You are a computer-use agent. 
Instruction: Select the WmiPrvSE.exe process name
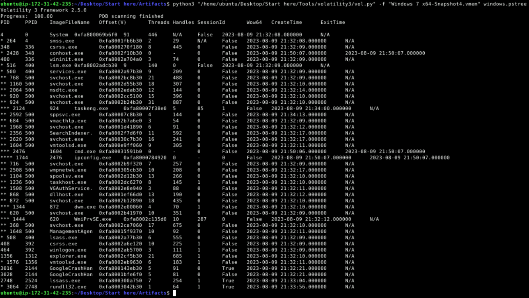93,219
